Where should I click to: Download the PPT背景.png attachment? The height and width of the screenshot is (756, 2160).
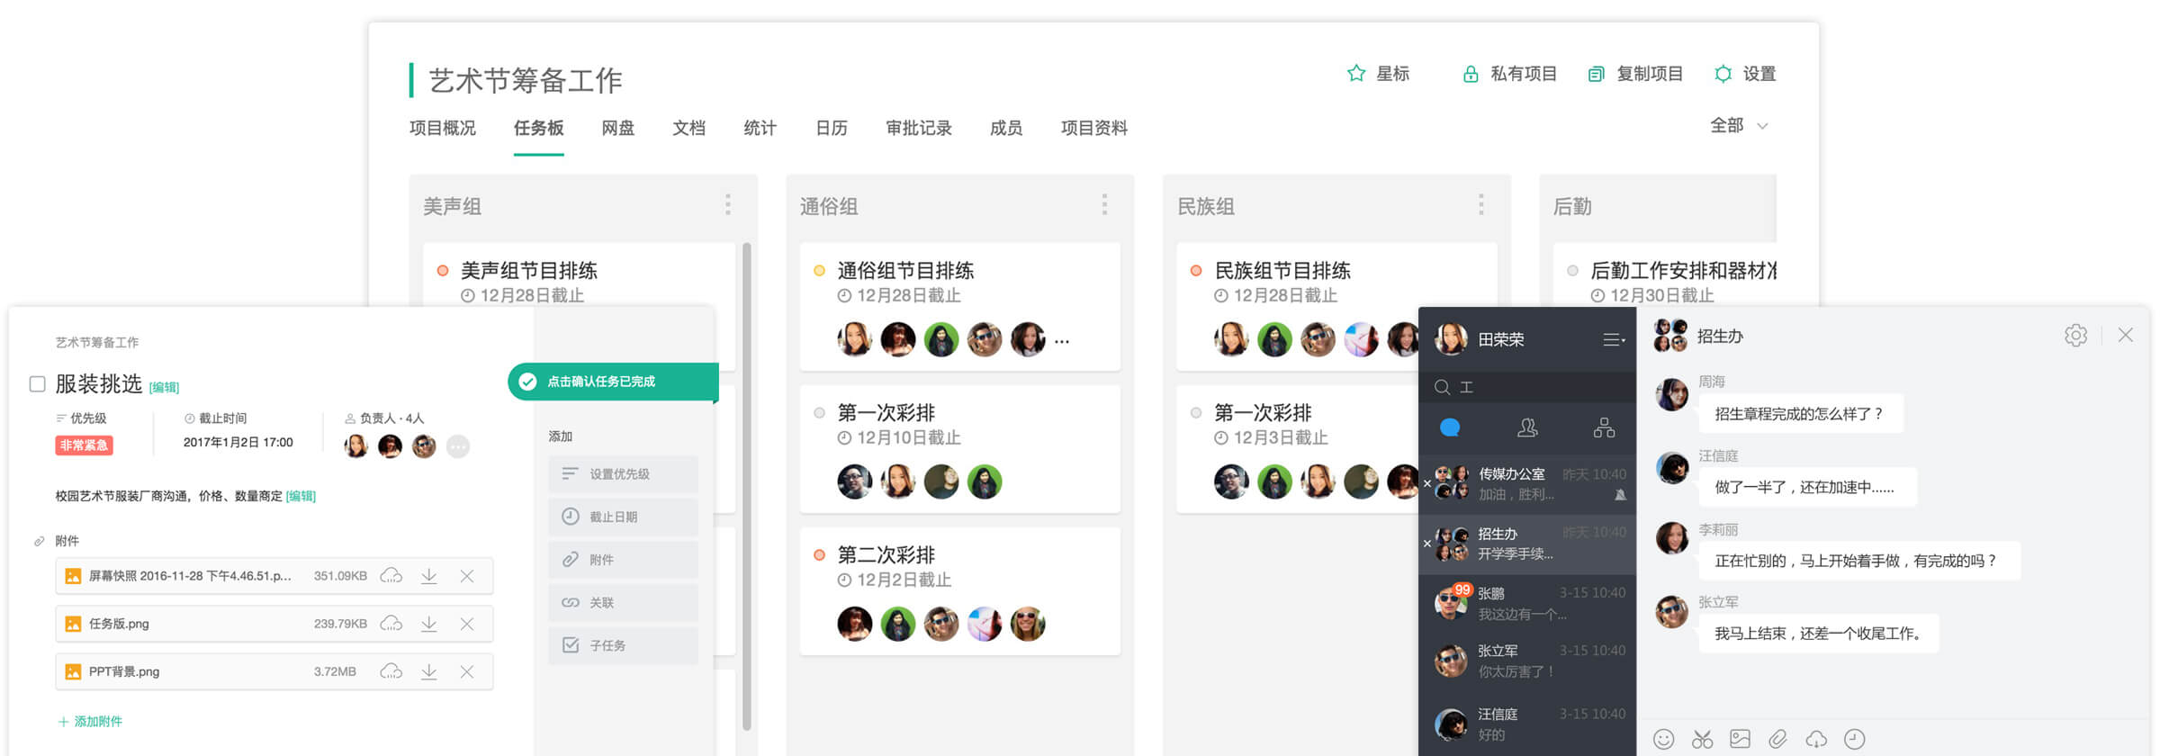(x=429, y=671)
